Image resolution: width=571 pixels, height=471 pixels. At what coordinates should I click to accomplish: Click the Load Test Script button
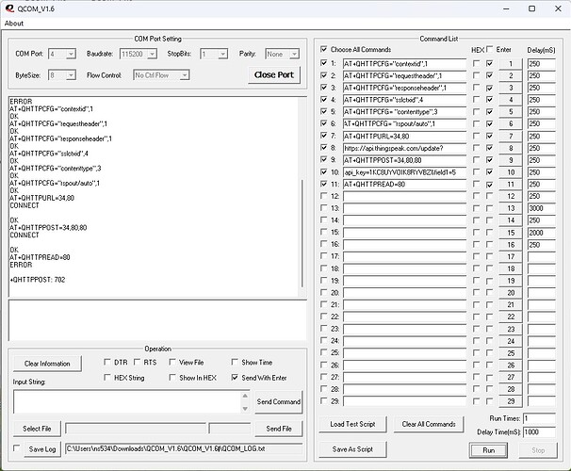pyautogui.click(x=352, y=424)
